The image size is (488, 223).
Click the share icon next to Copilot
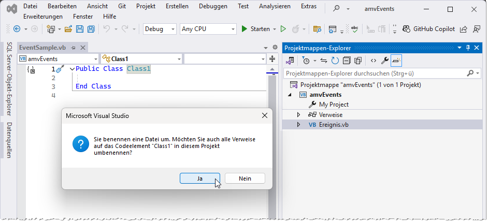click(x=463, y=29)
